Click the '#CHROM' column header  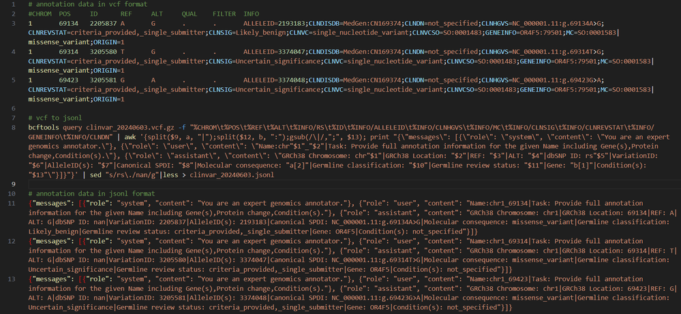pos(40,14)
